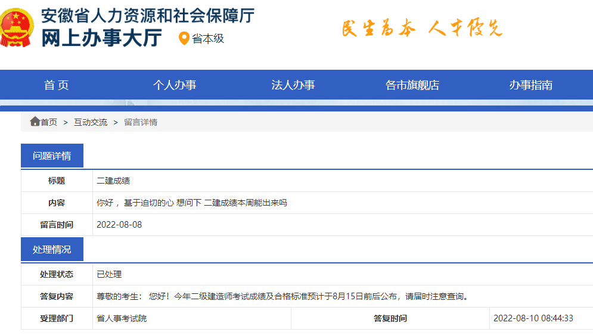Select the 处理情况 section tab
The image size is (593, 335).
coord(52,250)
